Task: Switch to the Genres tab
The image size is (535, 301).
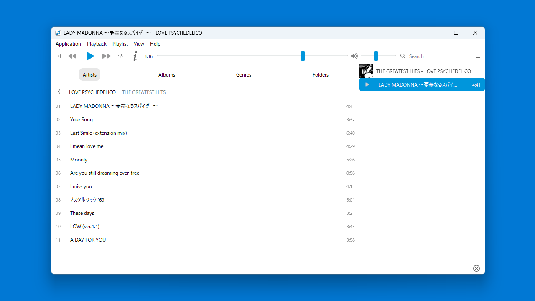Action: 244,74
